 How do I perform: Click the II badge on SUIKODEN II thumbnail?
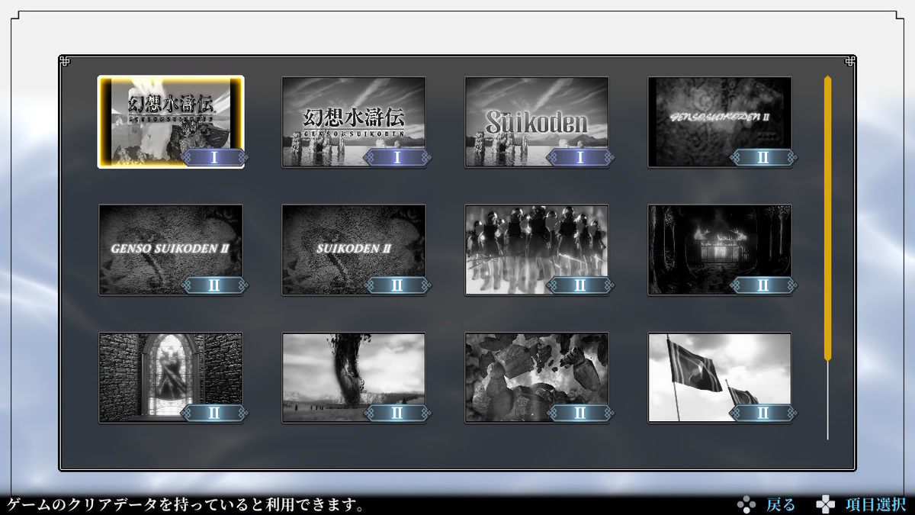(x=397, y=285)
